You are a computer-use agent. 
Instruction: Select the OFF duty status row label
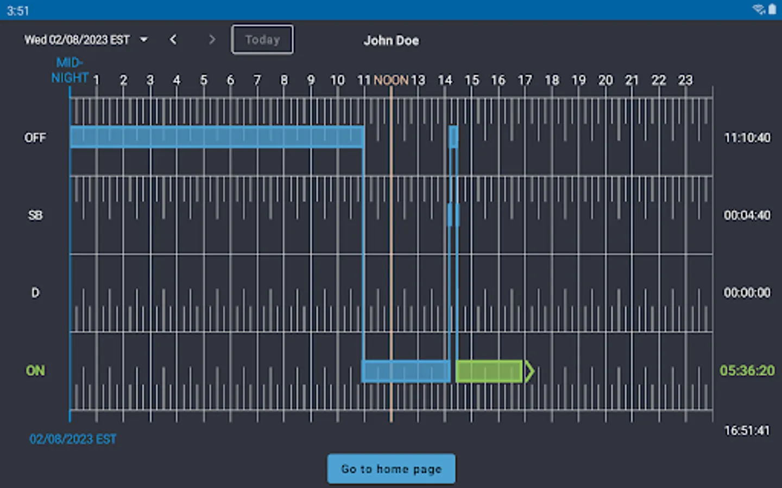coord(35,137)
